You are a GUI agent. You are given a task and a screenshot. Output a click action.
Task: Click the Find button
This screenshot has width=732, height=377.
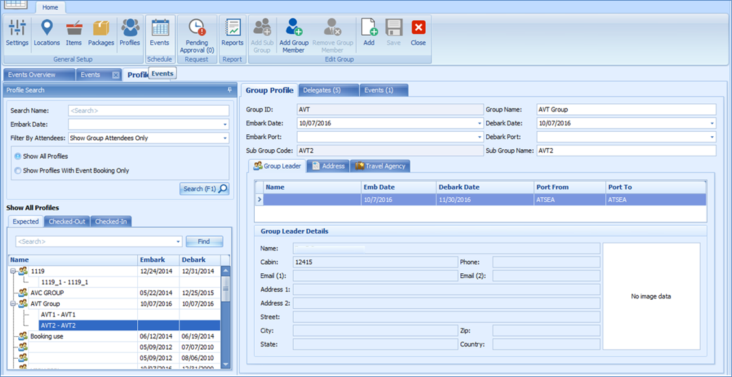pyautogui.click(x=204, y=241)
